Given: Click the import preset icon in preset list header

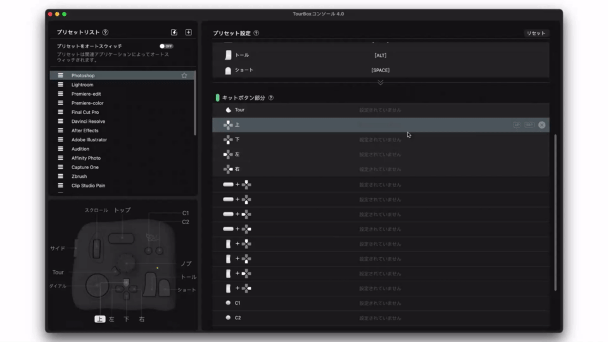Looking at the screenshot, I should coord(174,32).
